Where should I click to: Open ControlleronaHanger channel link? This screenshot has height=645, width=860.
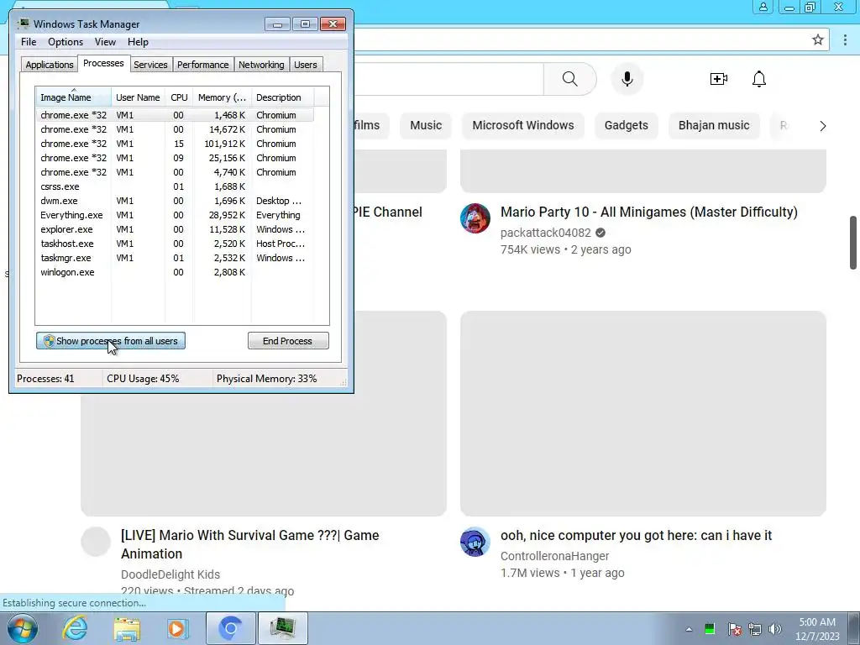point(554,556)
